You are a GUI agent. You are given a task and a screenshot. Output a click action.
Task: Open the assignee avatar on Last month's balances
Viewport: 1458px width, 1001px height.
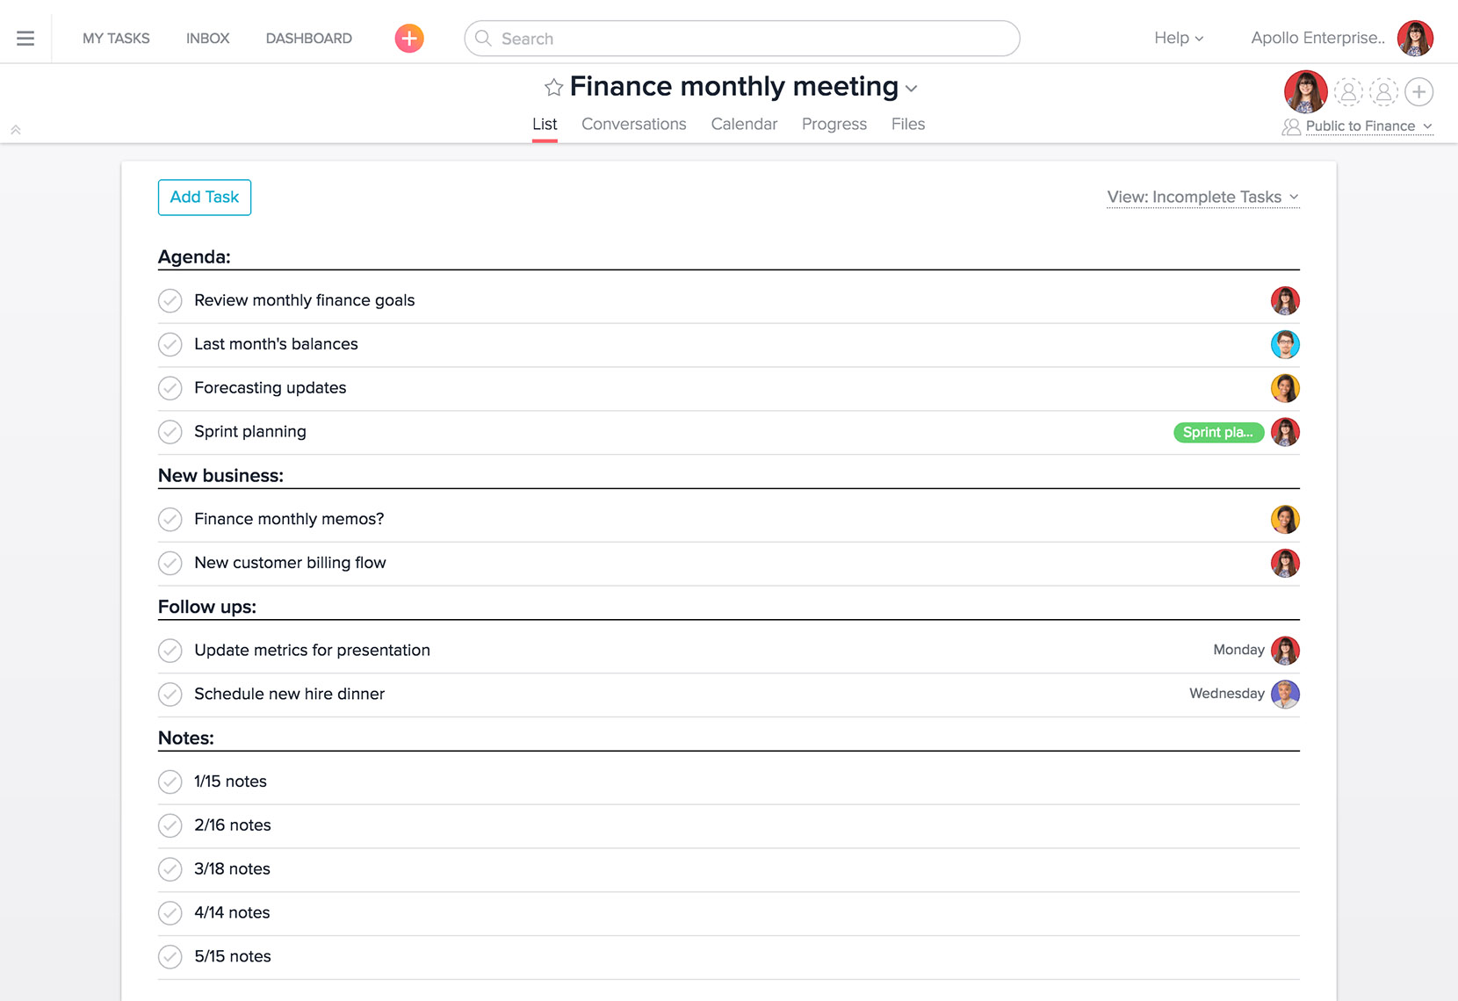(x=1285, y=344)
